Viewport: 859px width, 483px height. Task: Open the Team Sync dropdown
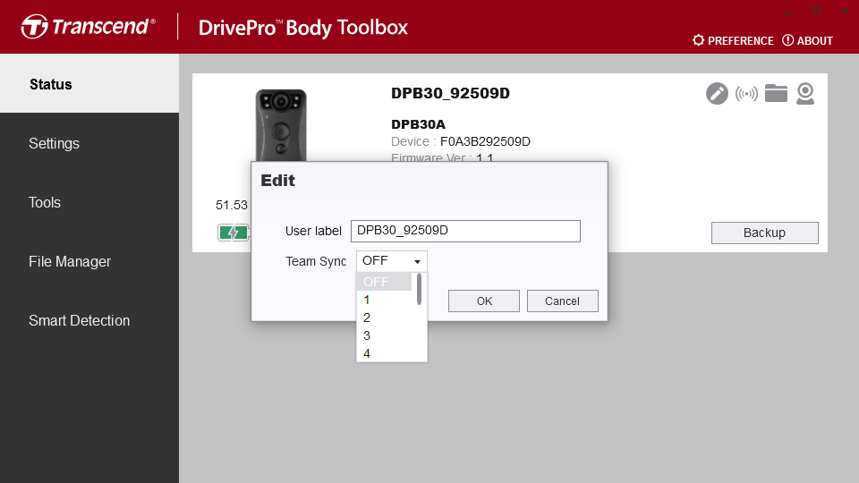(x=391, y=261)
